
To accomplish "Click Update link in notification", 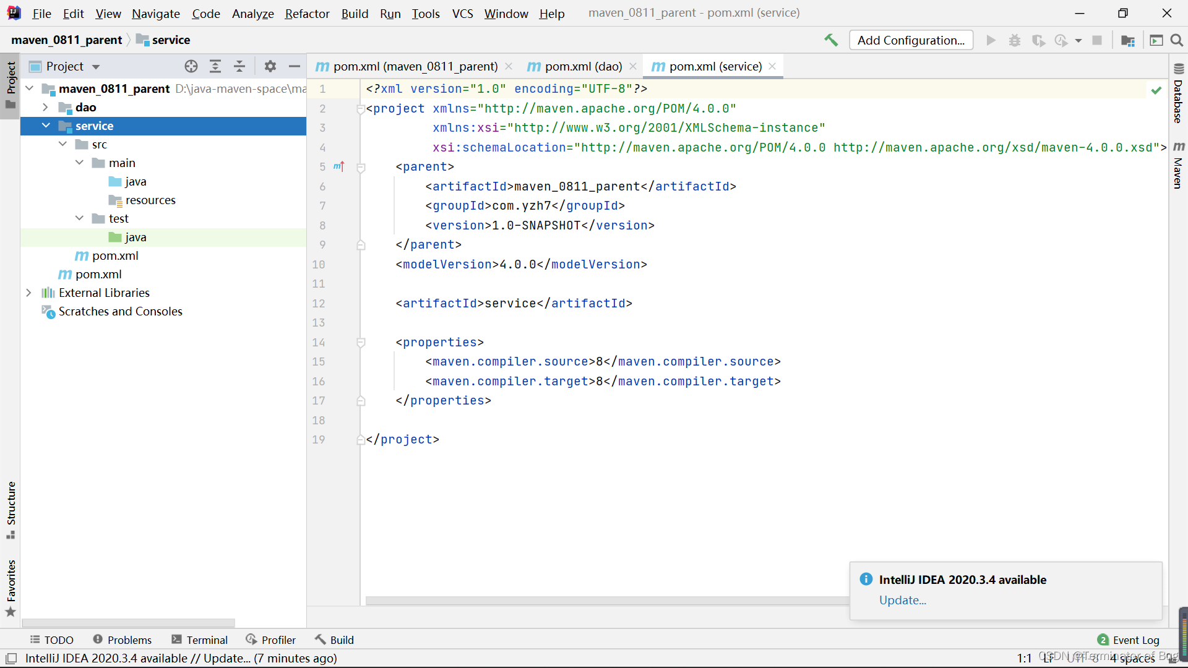I will [x=903, y=600].
